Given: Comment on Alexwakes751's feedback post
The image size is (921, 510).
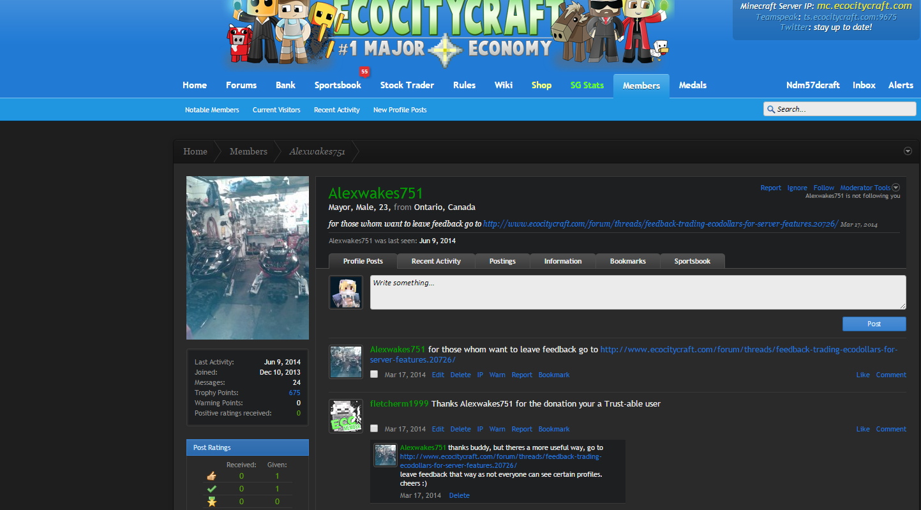Looking at the screenshot, I should point(891,375).
